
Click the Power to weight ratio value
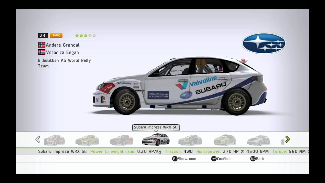click(149, 151)
